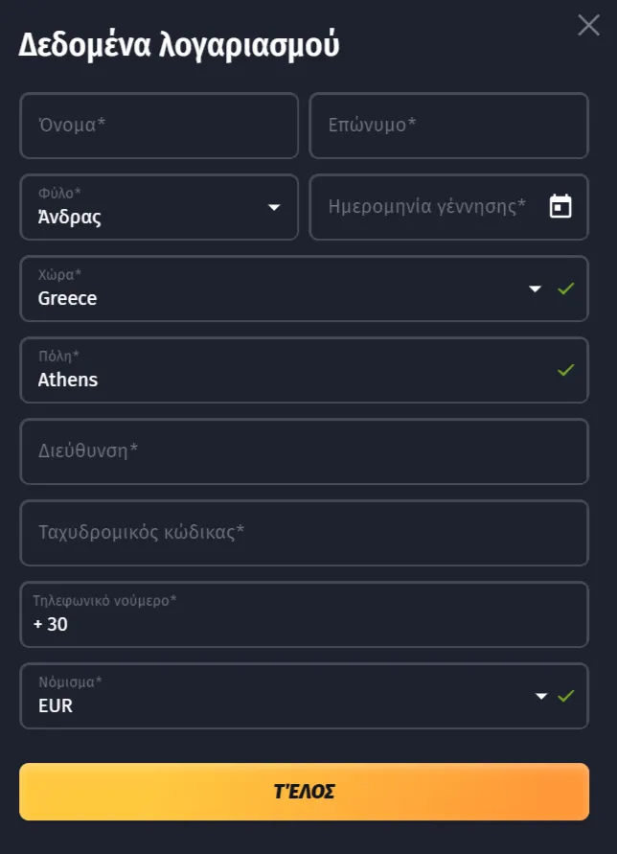
Task: Select the Greece country value
Action: [67, 298]
